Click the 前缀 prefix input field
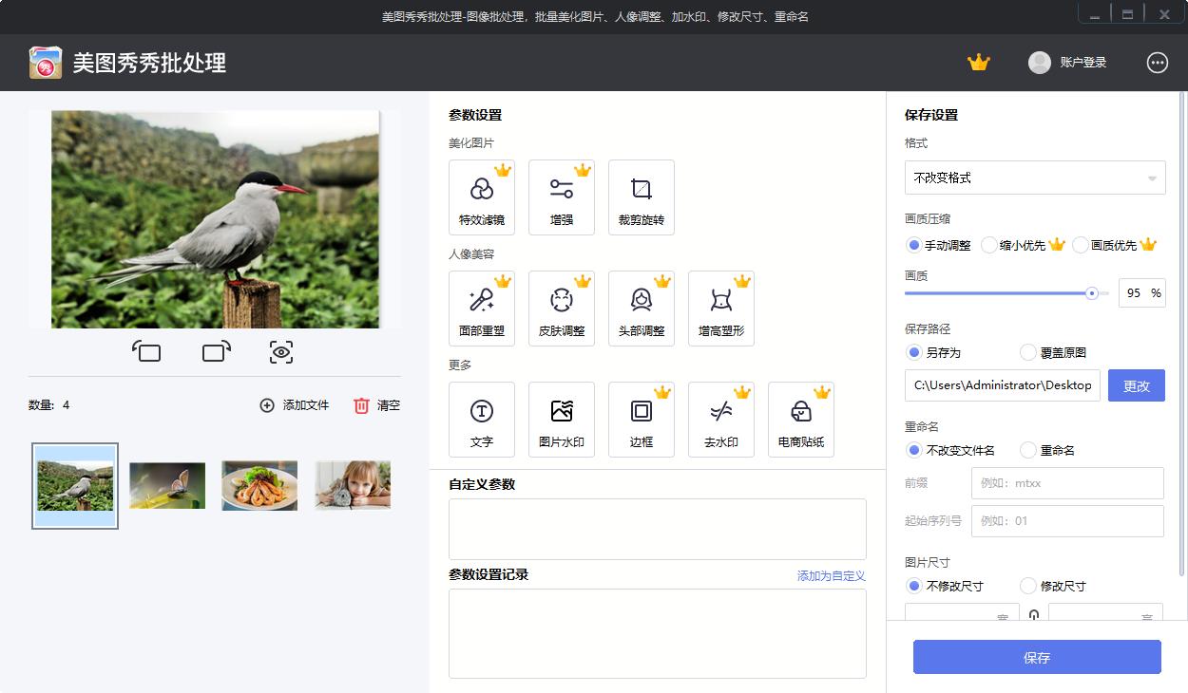The width and height of the screenshot is (1188, 693). (1067, 483)
